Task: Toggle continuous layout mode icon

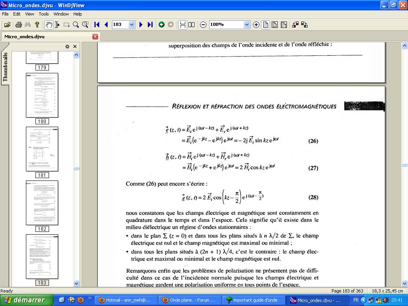Action: pos(182,25)
